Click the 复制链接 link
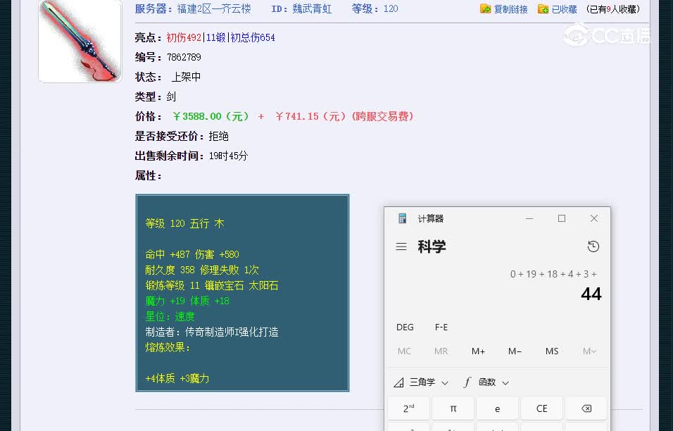673x431 pixels. coord(511,9)
